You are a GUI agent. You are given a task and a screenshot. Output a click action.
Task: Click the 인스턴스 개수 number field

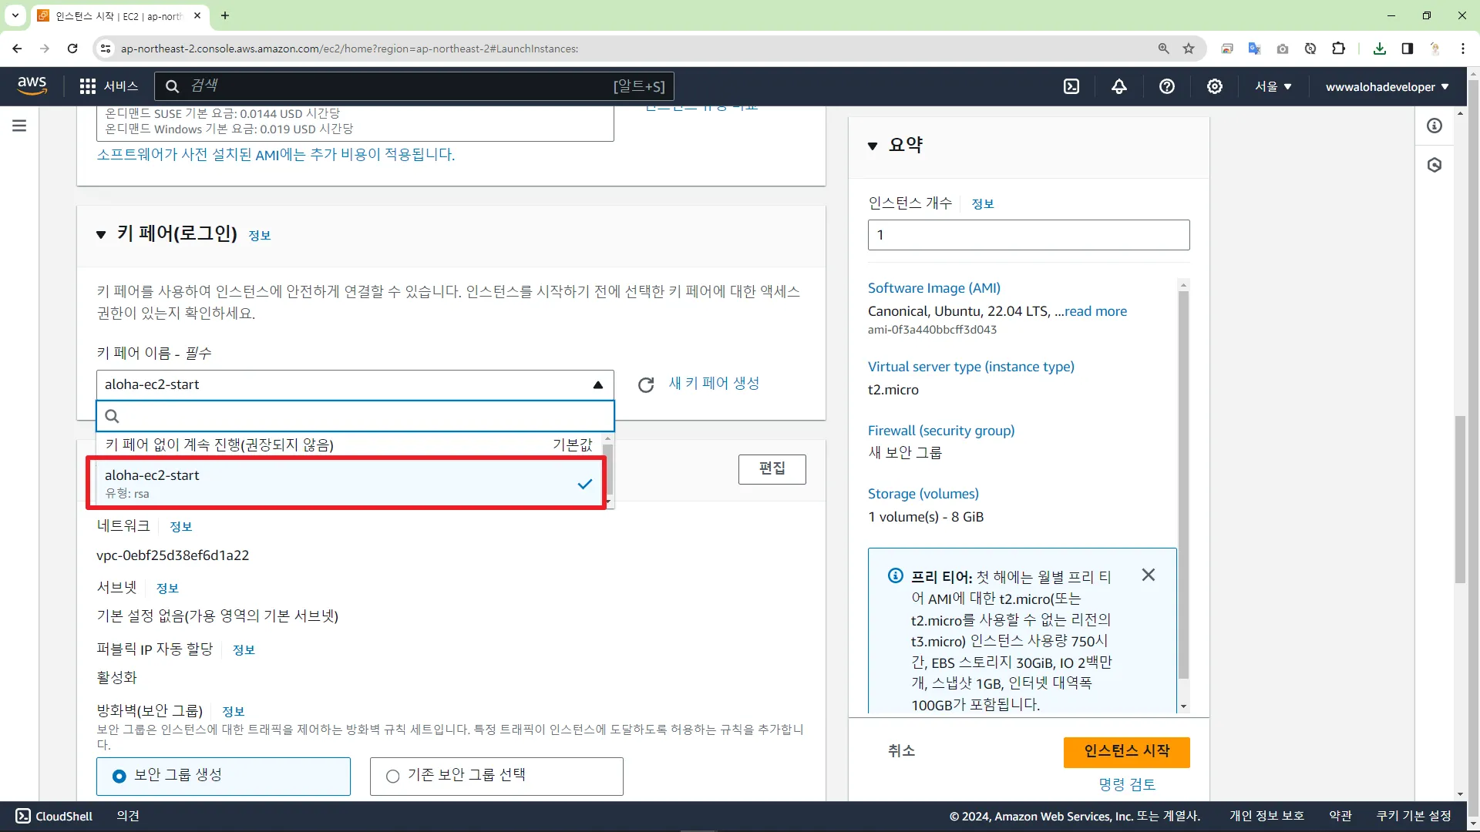coord(1028,235)
